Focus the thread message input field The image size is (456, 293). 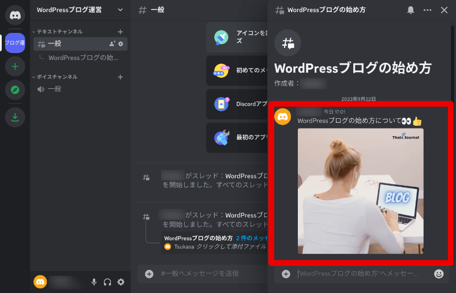click(363, 274)
